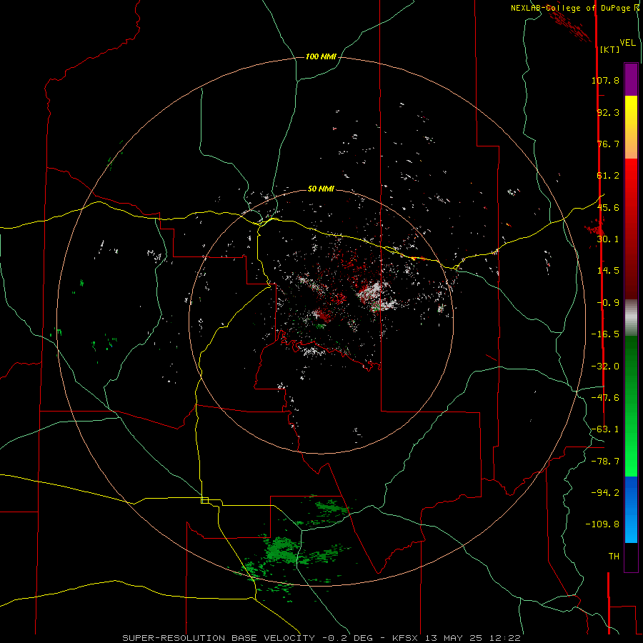Click the VEL legend title
The height and width of the screenshot is (643, 643).
(x=627, y=43)
